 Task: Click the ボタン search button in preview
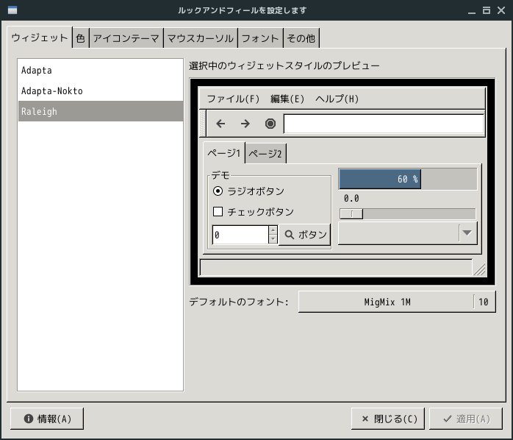[304, 234]
